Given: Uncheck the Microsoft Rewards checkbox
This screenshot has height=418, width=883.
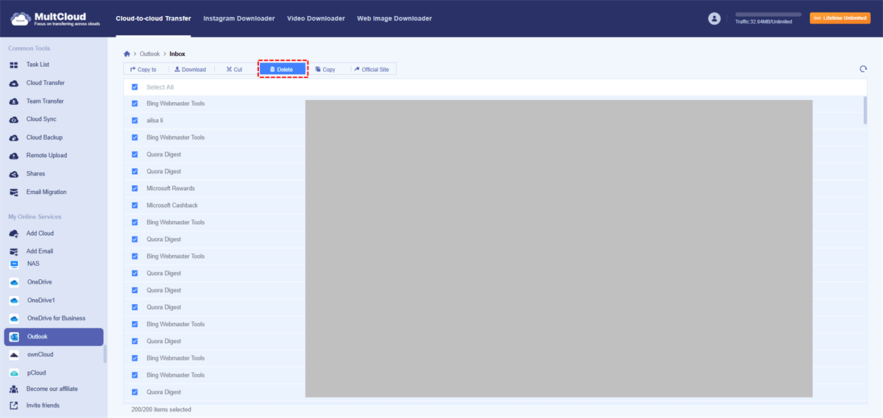Looking at the screenshot, I should 135,189.
